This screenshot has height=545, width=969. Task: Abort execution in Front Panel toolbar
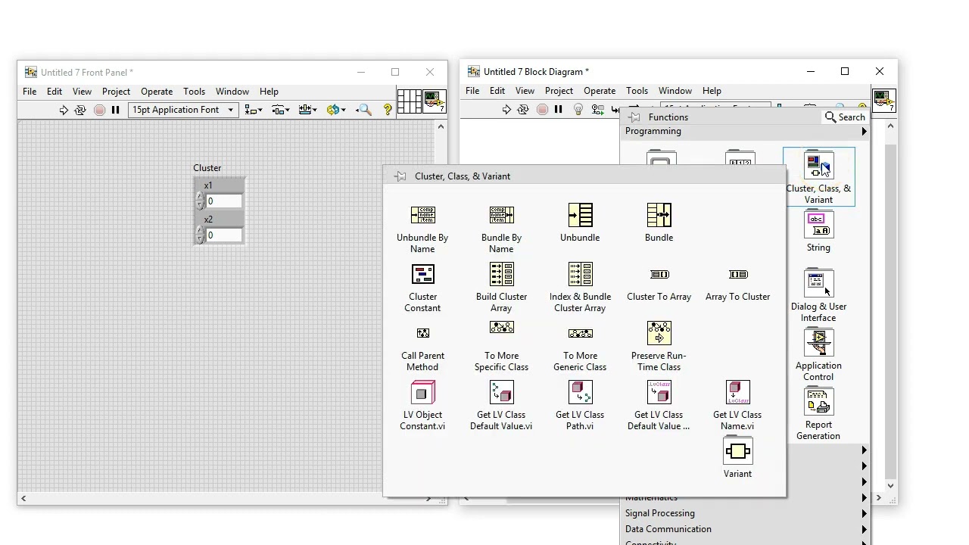coord(99,110)
